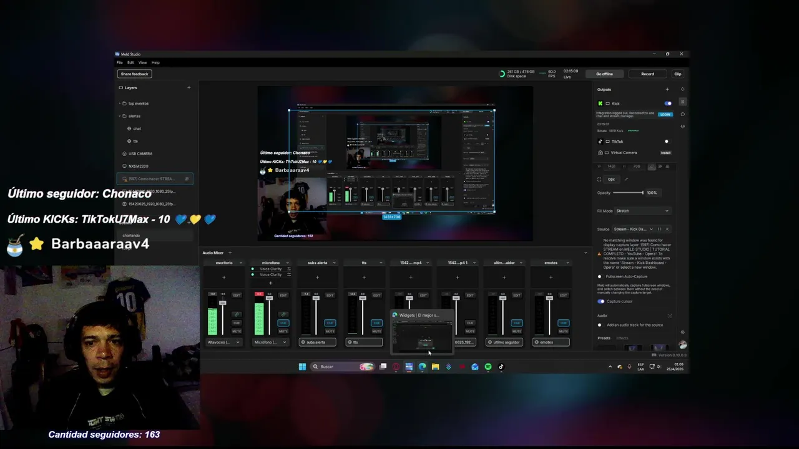The height and width of the screenshot is (449, 799).
Task: Disable the Kick output toggle
Action: pyautogui.click(x=668, y=104)
